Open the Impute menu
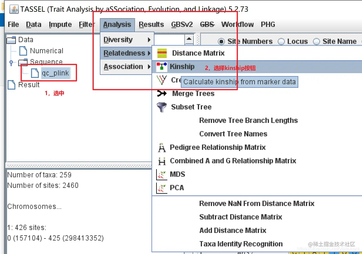 60,25
